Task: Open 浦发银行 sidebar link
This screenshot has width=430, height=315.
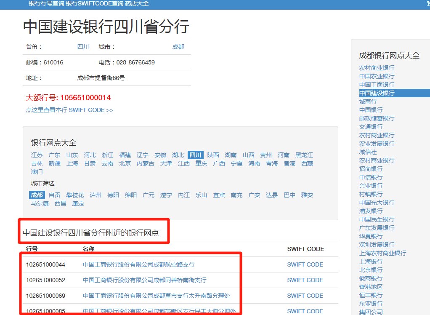Action: 371,211
